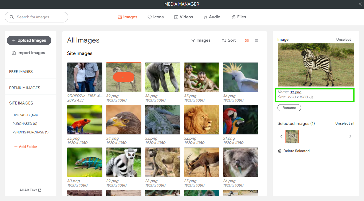The height and width of the screenshot is (201, 364).
Task: Switch to the Images tab
Action: pyautogui.click(x=128, y=17)
